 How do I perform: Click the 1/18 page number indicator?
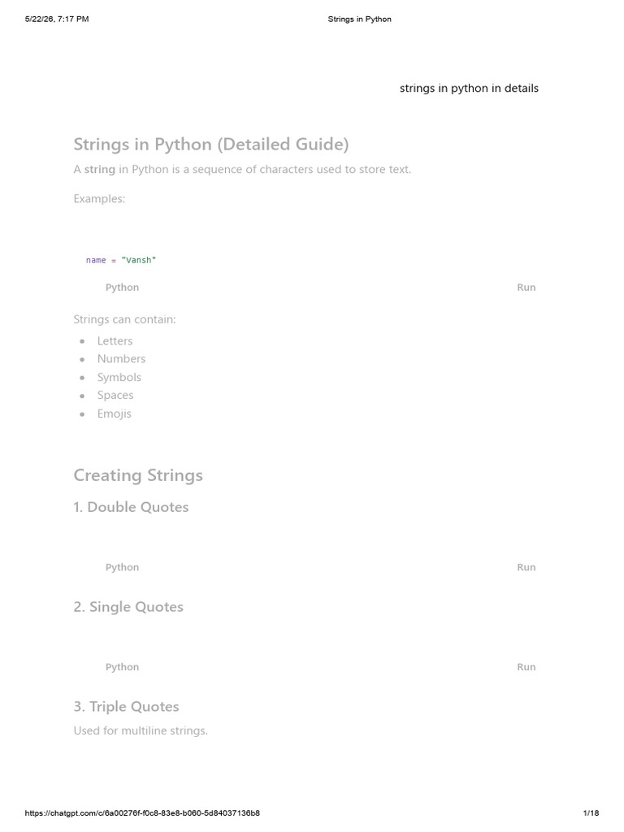591,812
